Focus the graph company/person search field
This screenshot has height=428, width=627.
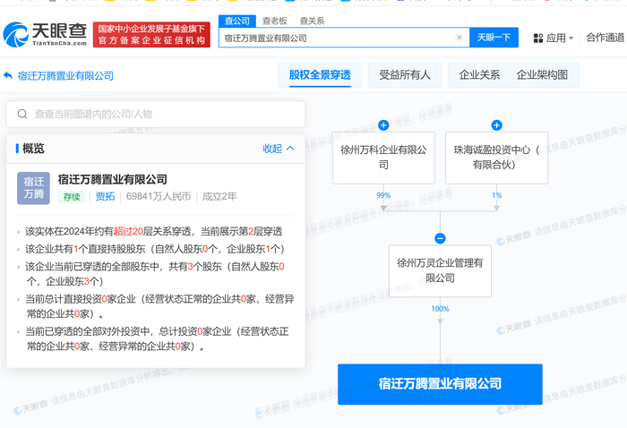pos(156,114)
